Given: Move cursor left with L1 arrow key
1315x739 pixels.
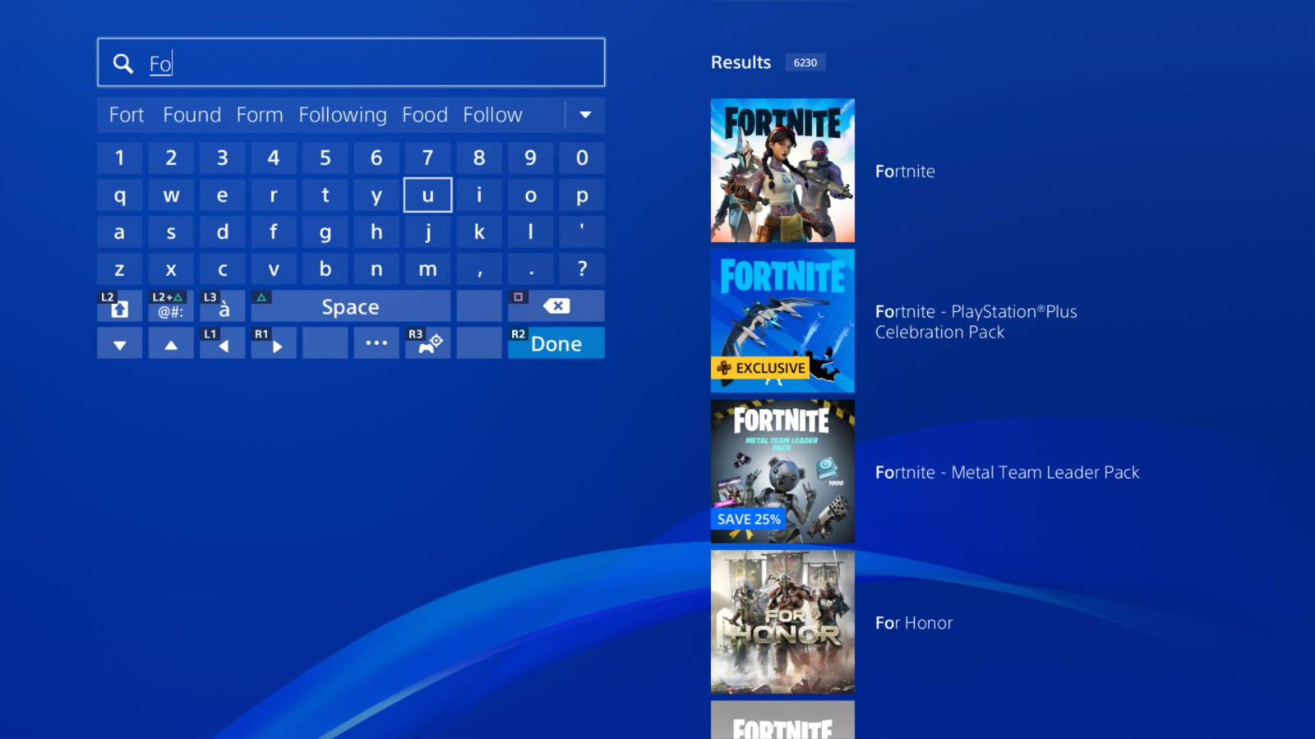Looking at the screenshot, I should [222, 343].
